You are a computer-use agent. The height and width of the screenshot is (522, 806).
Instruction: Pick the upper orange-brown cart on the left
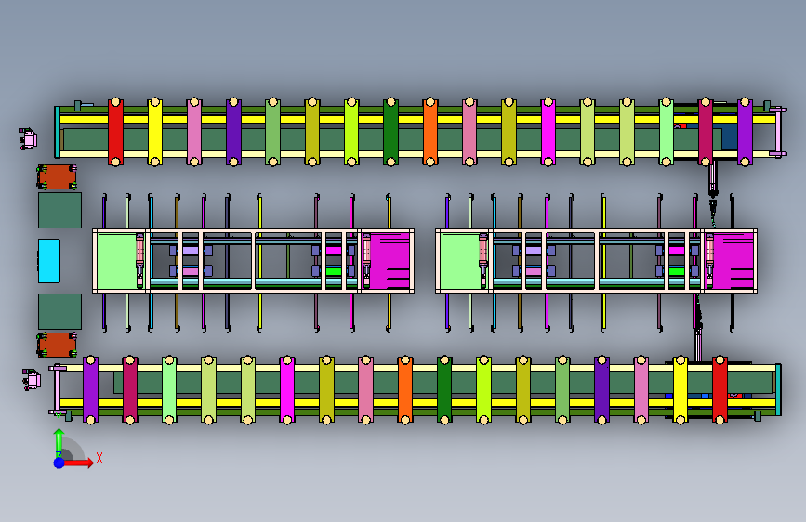pyautogui.click(x=57, y=176)
